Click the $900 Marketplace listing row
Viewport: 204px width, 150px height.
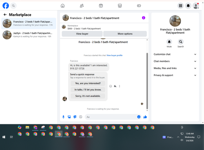pyautogui.click(x=104, y=27)
